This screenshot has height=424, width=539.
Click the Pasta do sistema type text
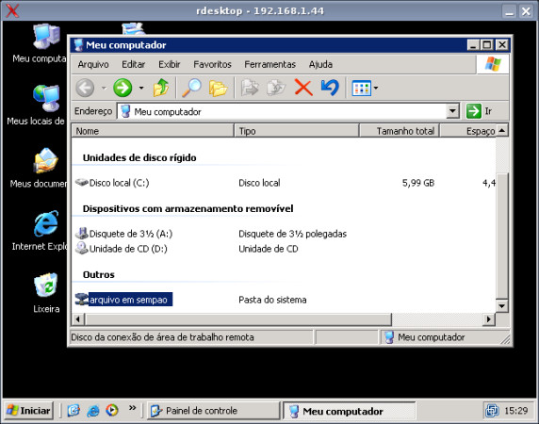pyautogui.click(x=272, y=300)
